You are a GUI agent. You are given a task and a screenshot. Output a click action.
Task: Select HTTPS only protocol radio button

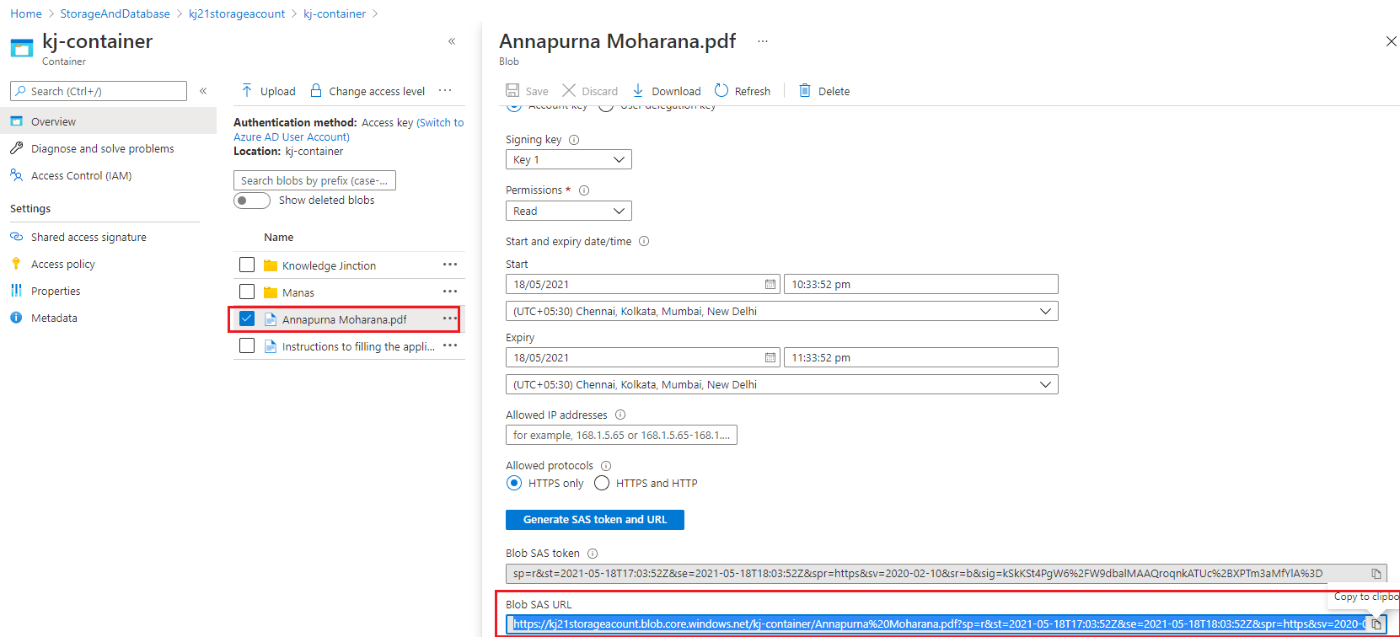[x=514, y=483]
